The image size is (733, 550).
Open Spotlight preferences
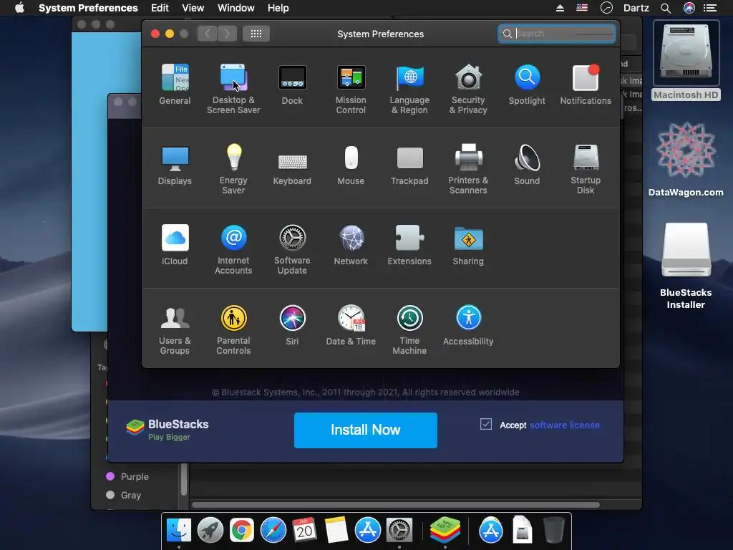click(x=527, y=85)
